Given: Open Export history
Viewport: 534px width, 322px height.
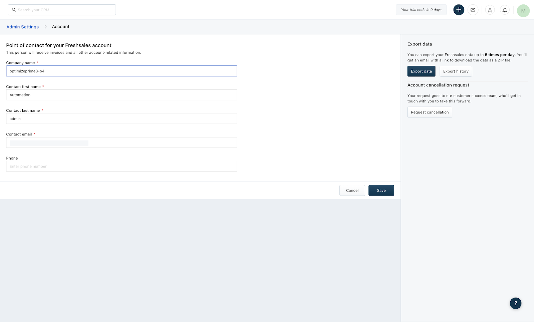Looking at the screenshot, I should [x=456, y=71].
